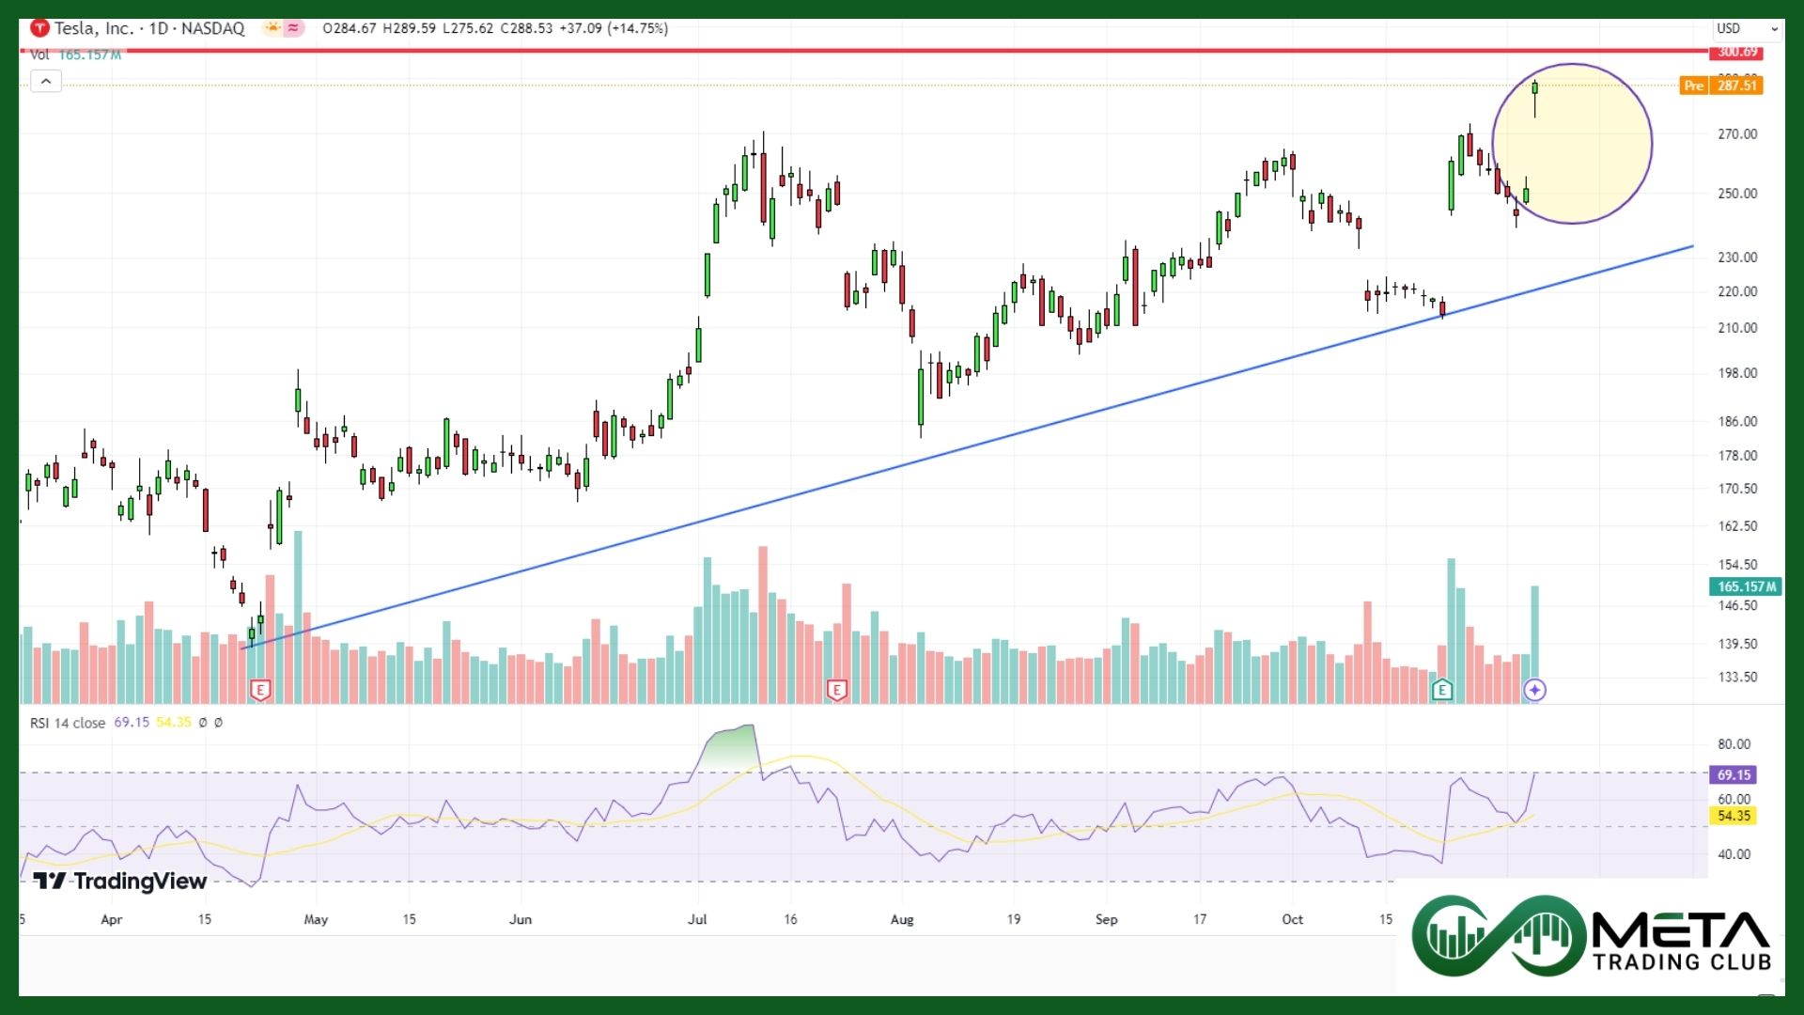Click the 154.50 price axis label
Viewport: 1804px width, 1015px height.
click(x=1737, y=565)
